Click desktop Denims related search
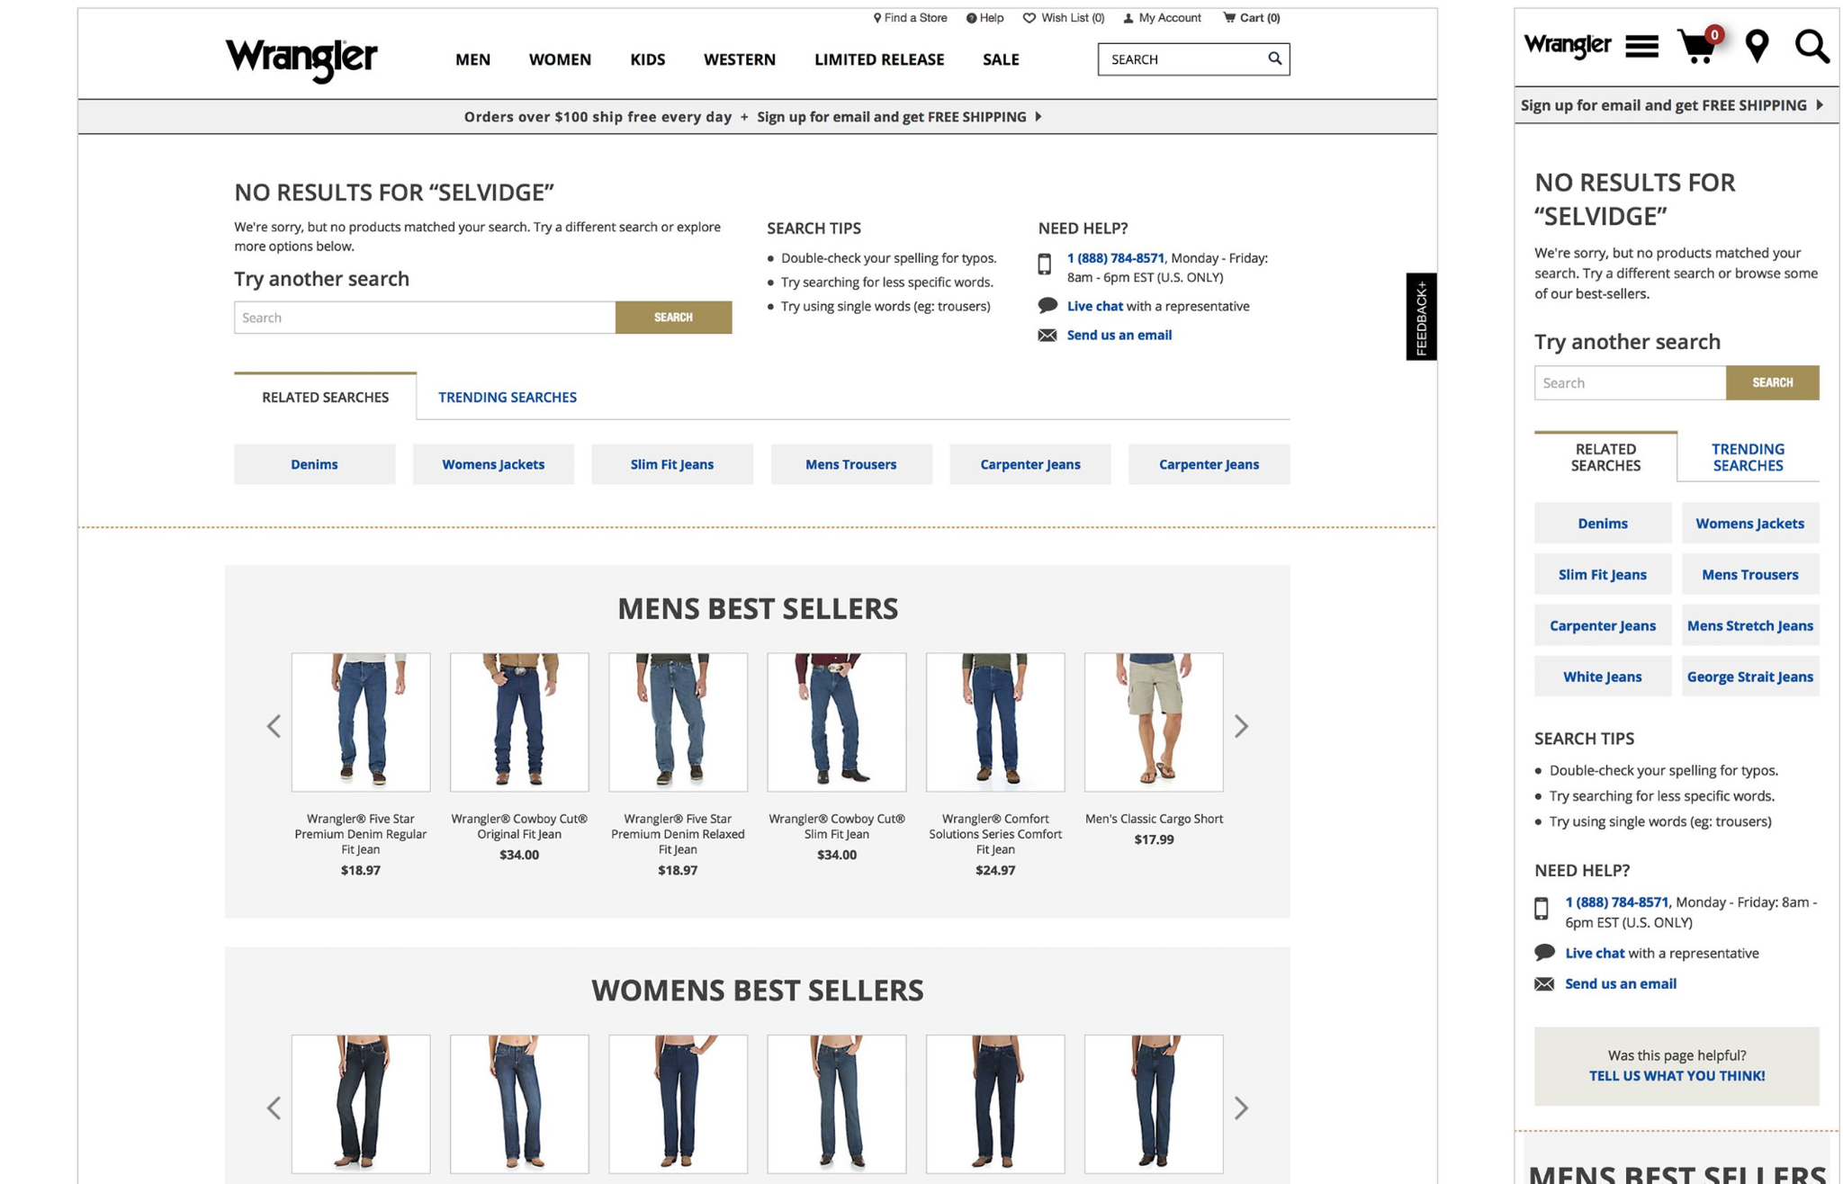Screen dimensions: 1843x1184 314,464
